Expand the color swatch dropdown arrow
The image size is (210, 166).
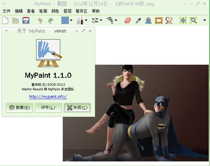(71, 20)
